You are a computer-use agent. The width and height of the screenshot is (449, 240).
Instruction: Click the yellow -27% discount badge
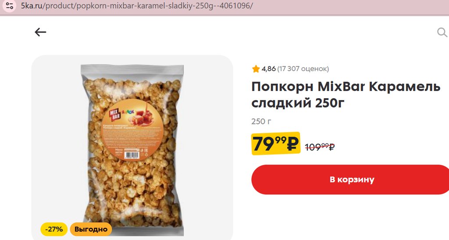tap(54, 229)
